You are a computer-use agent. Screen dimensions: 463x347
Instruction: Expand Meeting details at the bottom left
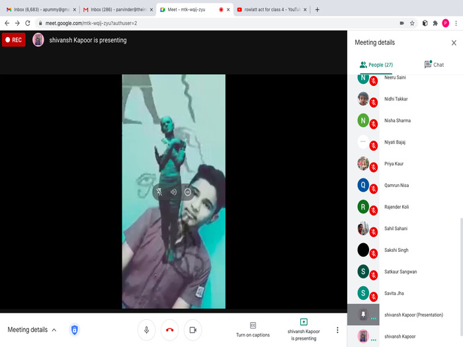32,330
